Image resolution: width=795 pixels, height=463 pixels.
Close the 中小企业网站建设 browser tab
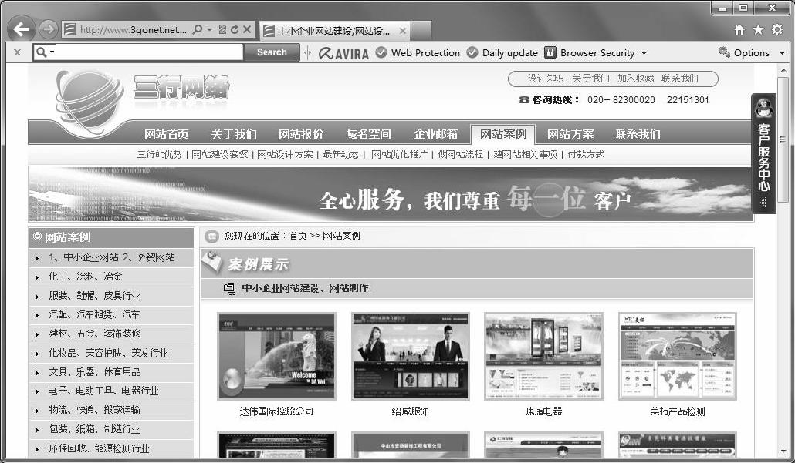coord(403,31)
